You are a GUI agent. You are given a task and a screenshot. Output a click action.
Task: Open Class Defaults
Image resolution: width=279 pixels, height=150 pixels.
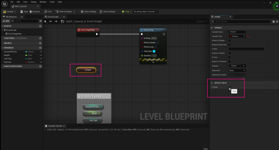[108, 12]
